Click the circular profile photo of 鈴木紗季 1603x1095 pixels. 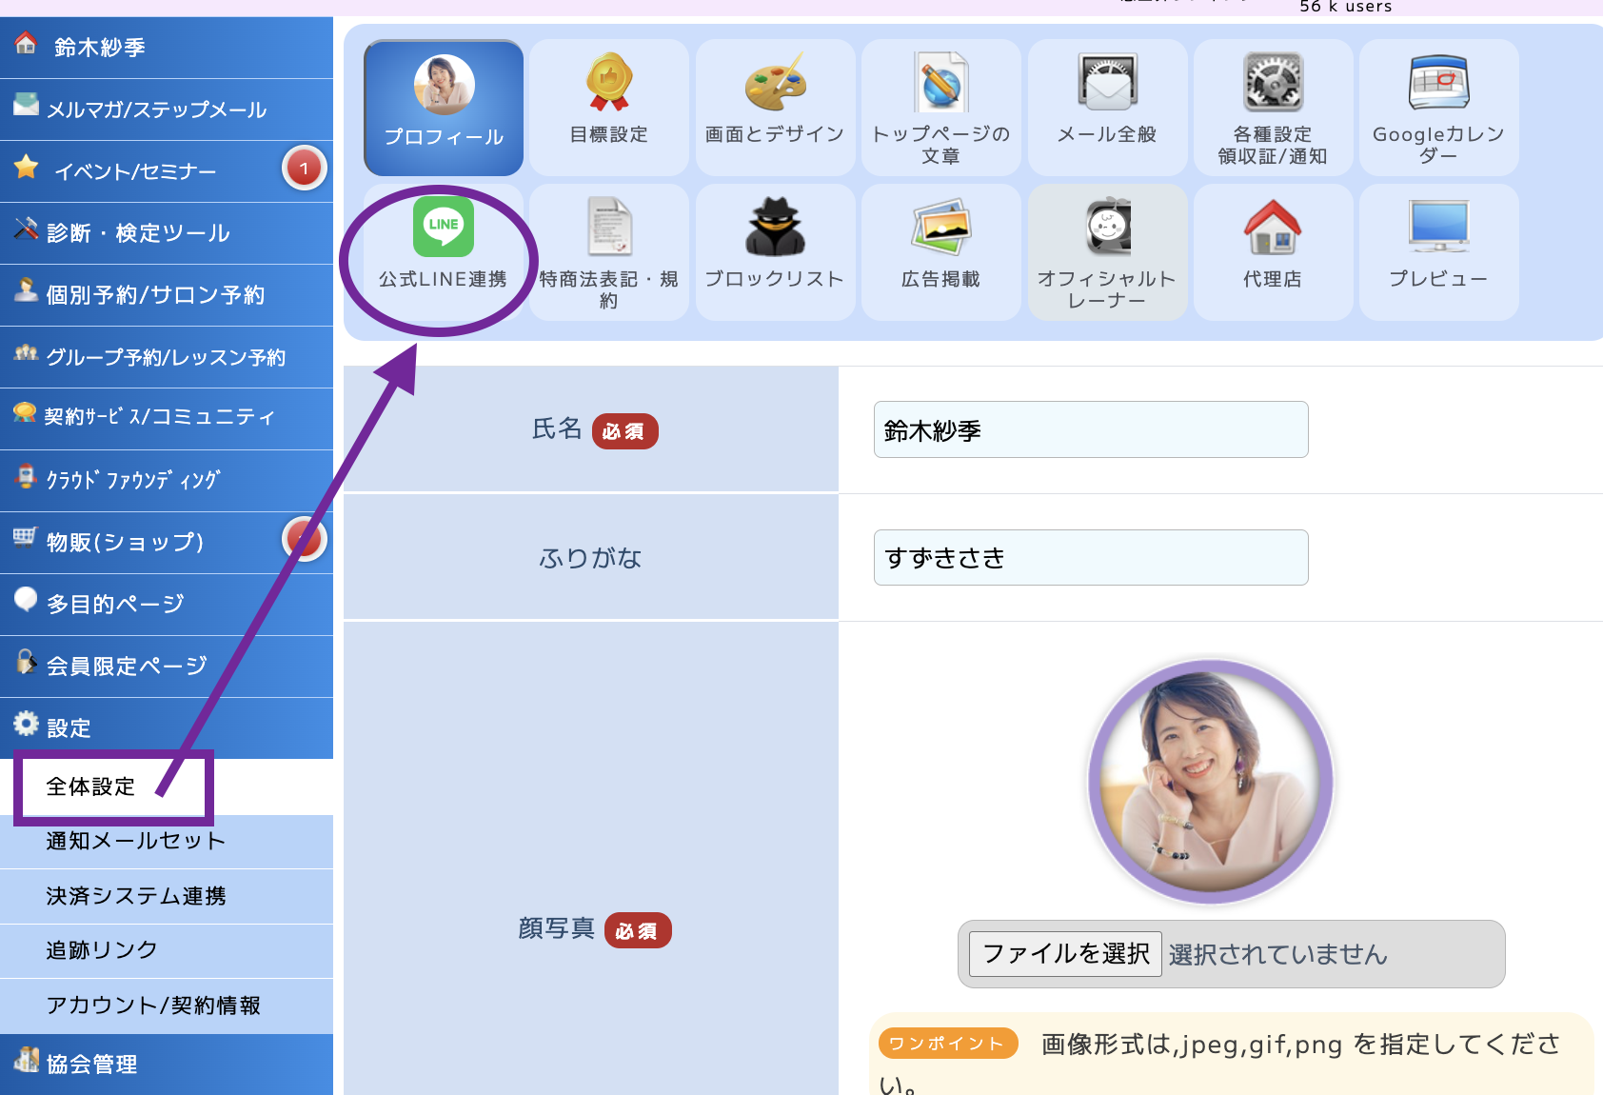click(x=1213, y=781)
